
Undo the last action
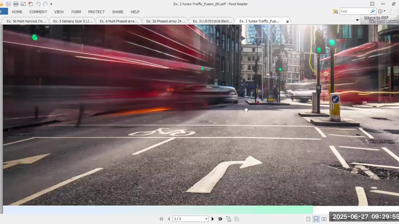coord(38,4)
